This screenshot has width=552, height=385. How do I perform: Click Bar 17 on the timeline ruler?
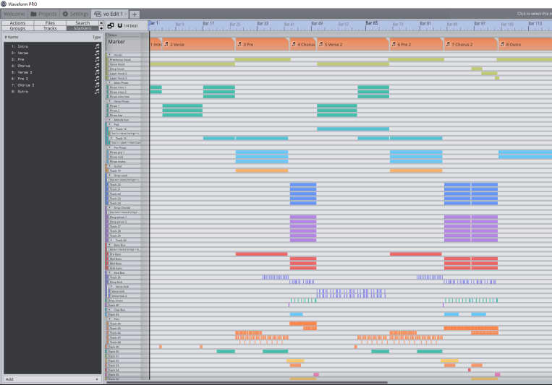[208, 23]
